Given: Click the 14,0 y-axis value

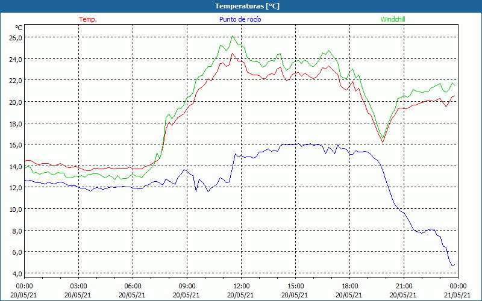Looking at the screenshot, I should tap(16, 167).
